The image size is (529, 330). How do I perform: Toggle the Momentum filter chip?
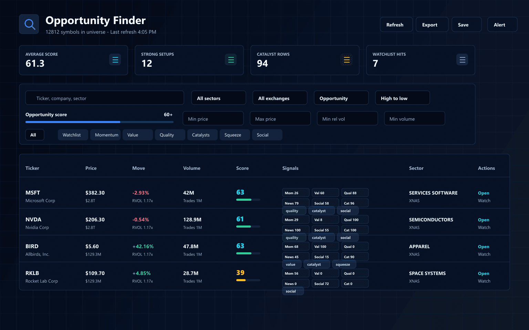tap(105, 135)
